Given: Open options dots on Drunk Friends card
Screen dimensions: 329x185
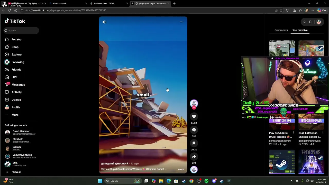Looking at the screenshot, I should pyautogui.click(x=293, y=133).
